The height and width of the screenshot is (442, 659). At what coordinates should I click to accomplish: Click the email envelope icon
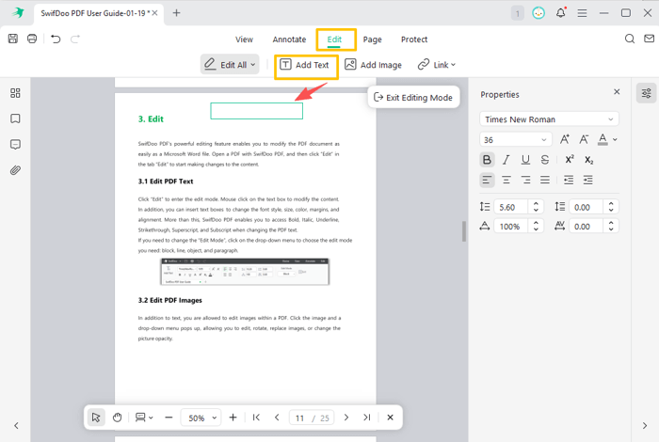pos(649,39)
